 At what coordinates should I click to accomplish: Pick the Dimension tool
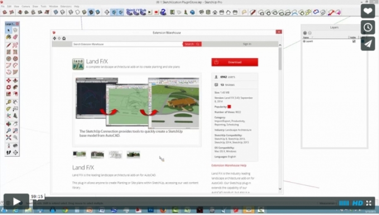[15, 102]
